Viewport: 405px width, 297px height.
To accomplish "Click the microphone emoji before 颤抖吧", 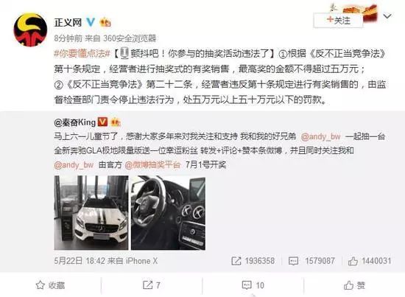I will (x=124, y=53).
